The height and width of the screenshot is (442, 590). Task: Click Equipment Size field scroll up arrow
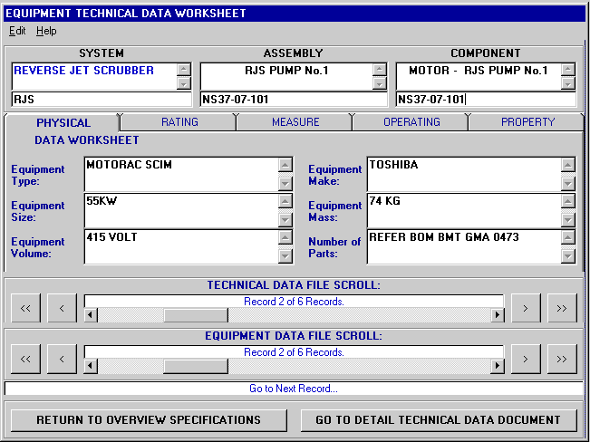[285, 201]
